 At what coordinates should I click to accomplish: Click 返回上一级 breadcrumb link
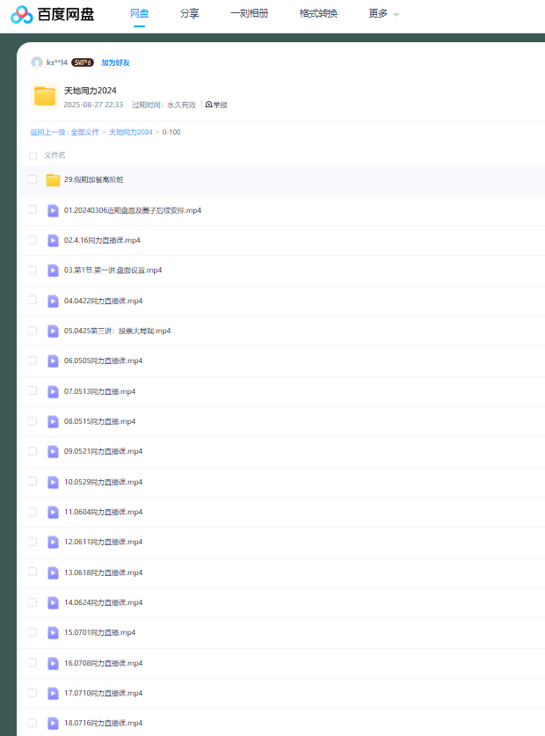(47, 132)
